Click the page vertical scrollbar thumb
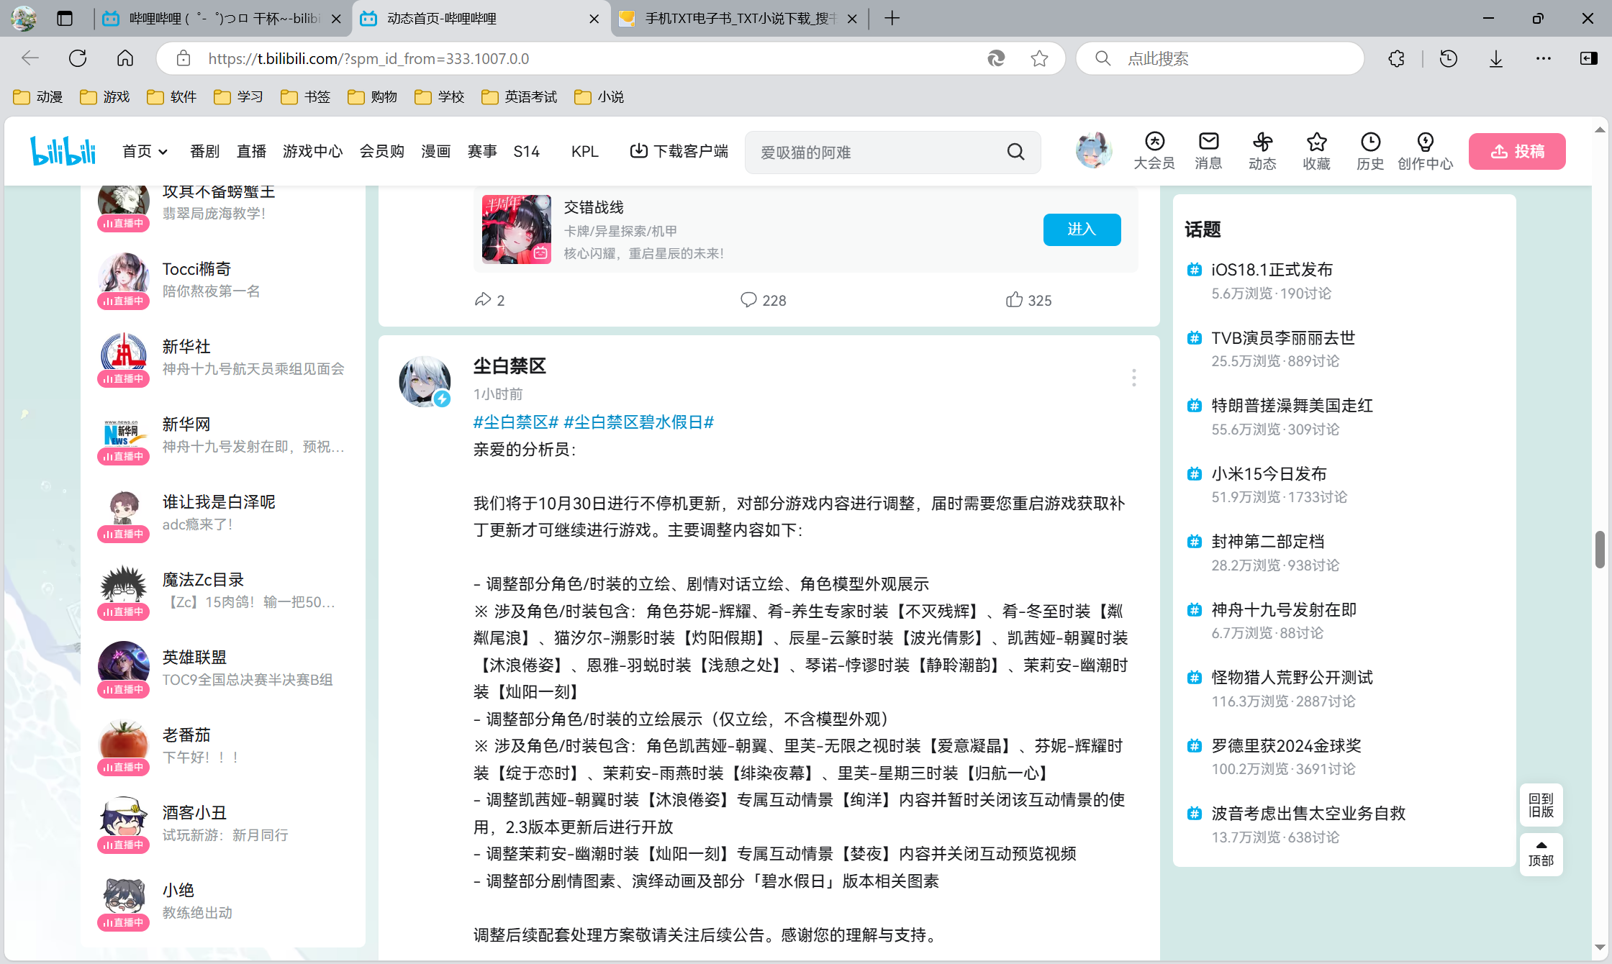Image resolution: width=1612 pixels, height=964 pixels. (x=1599, y=550)
